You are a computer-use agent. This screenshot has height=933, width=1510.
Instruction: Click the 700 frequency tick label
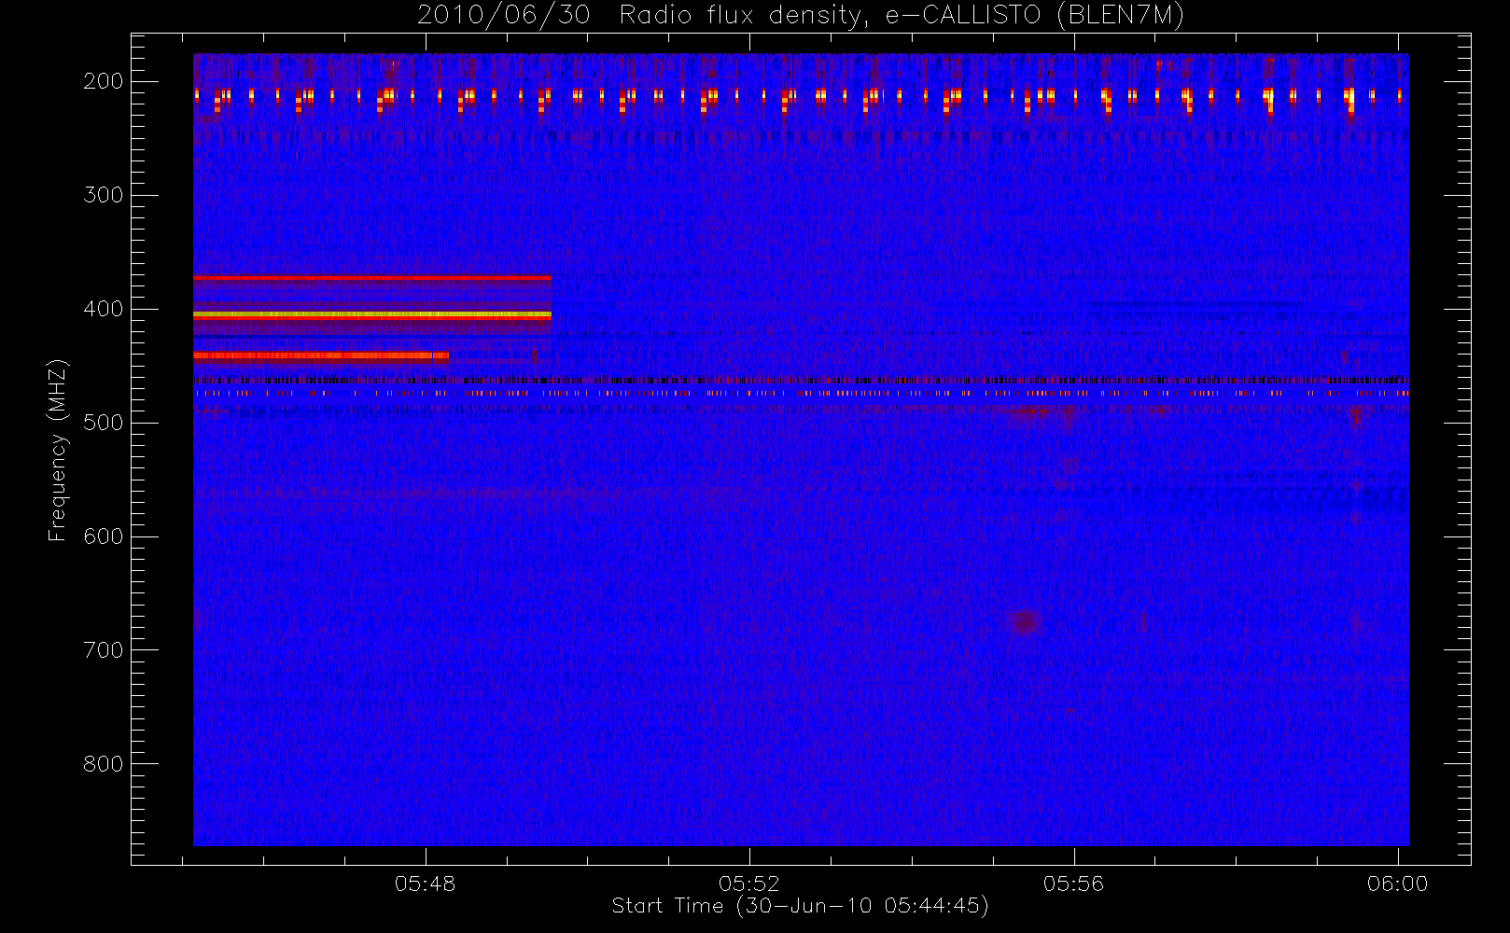(103, 650)
